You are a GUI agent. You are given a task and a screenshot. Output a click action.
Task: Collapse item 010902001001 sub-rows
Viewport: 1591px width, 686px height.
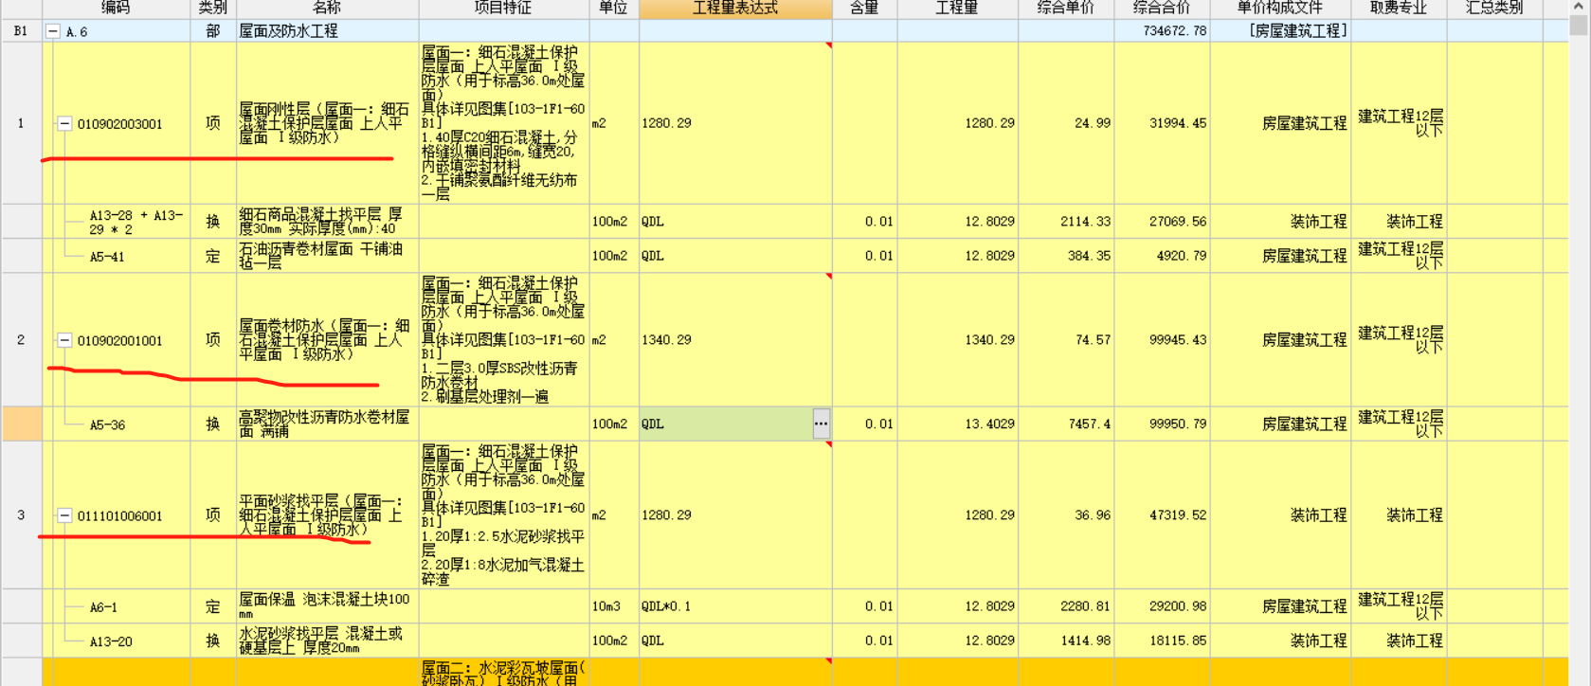[64, 340]
